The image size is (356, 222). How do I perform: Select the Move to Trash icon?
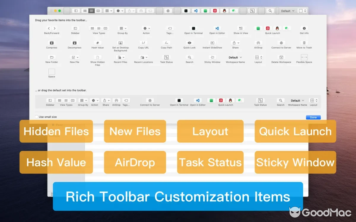coord(304,43)
